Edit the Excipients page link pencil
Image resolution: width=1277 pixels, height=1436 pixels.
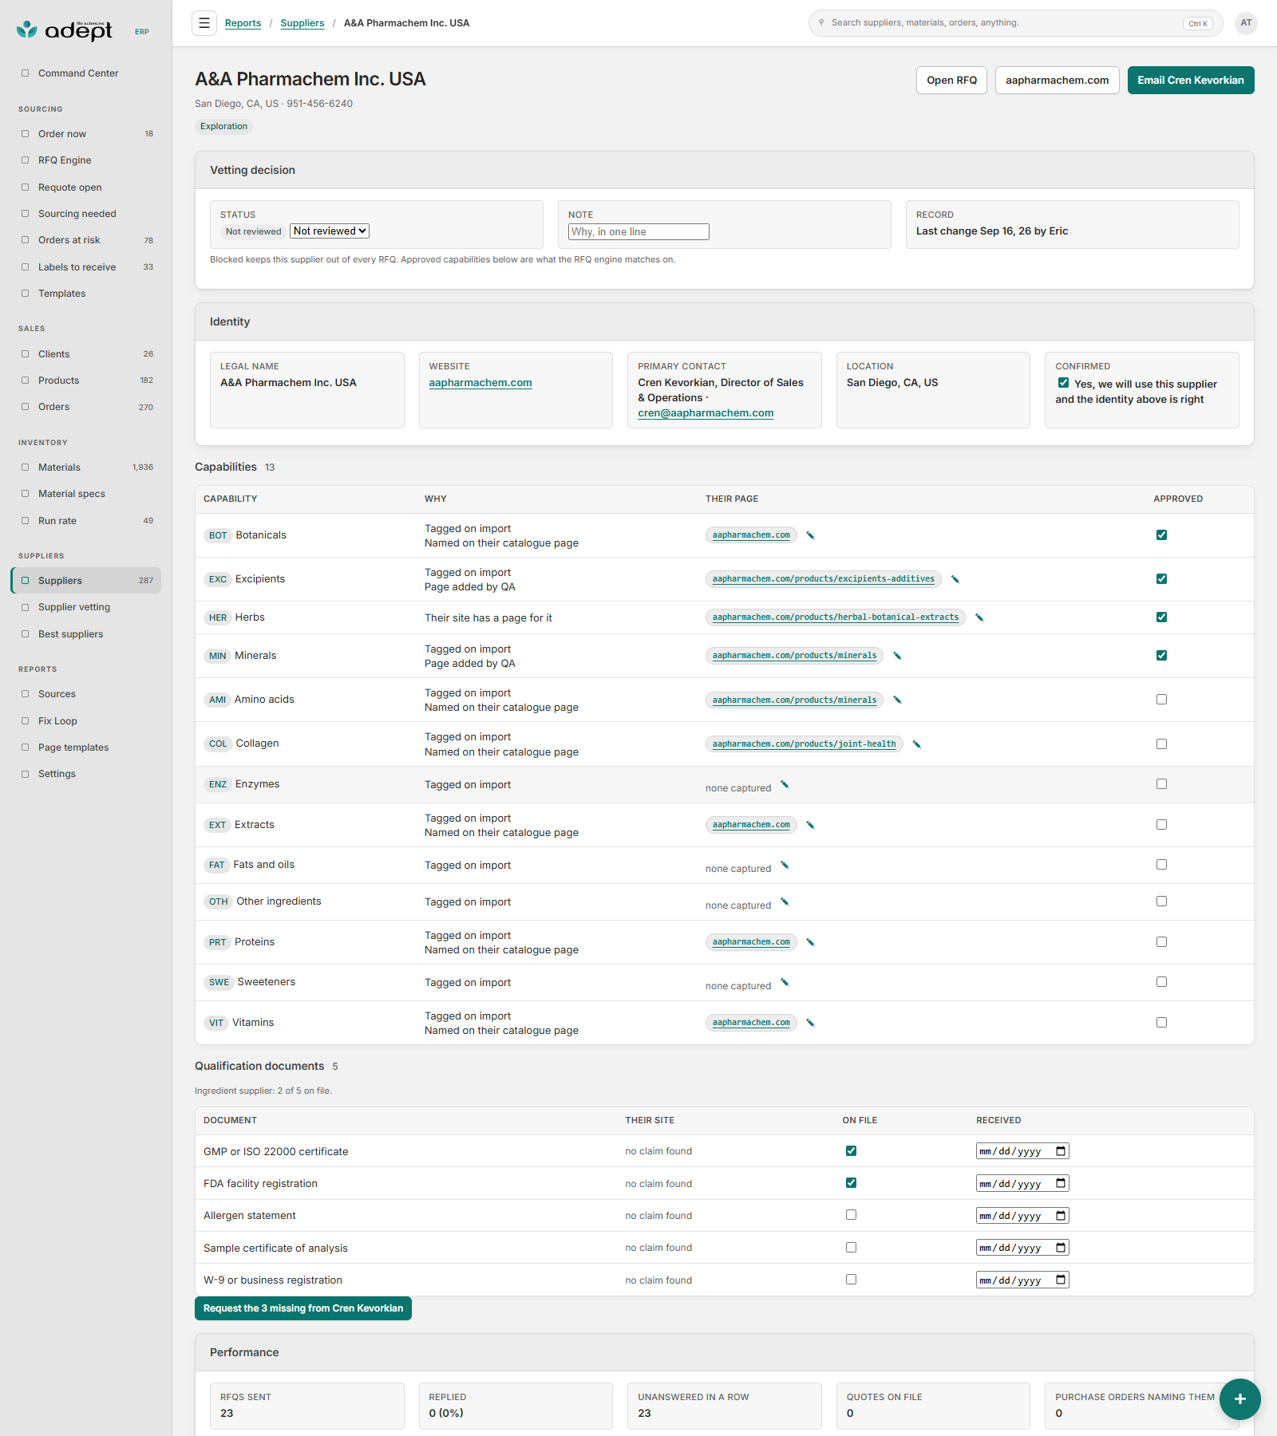point(955,579)
